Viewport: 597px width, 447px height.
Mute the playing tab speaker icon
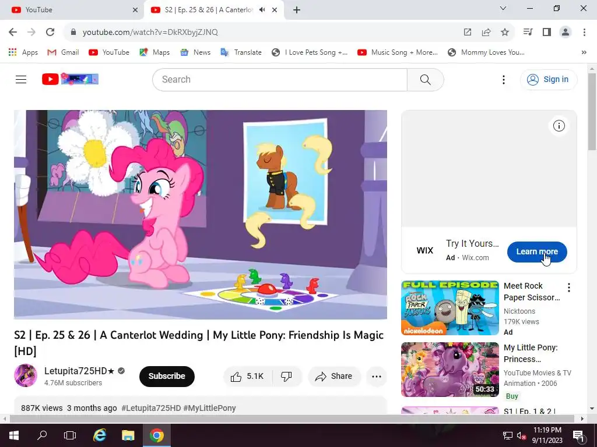tap(262, 10)
